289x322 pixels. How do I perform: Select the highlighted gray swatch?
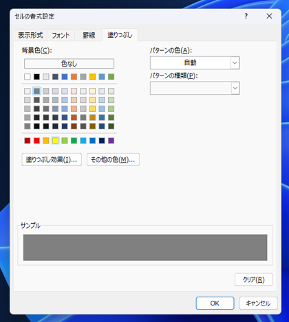click(x=36, y=91)
